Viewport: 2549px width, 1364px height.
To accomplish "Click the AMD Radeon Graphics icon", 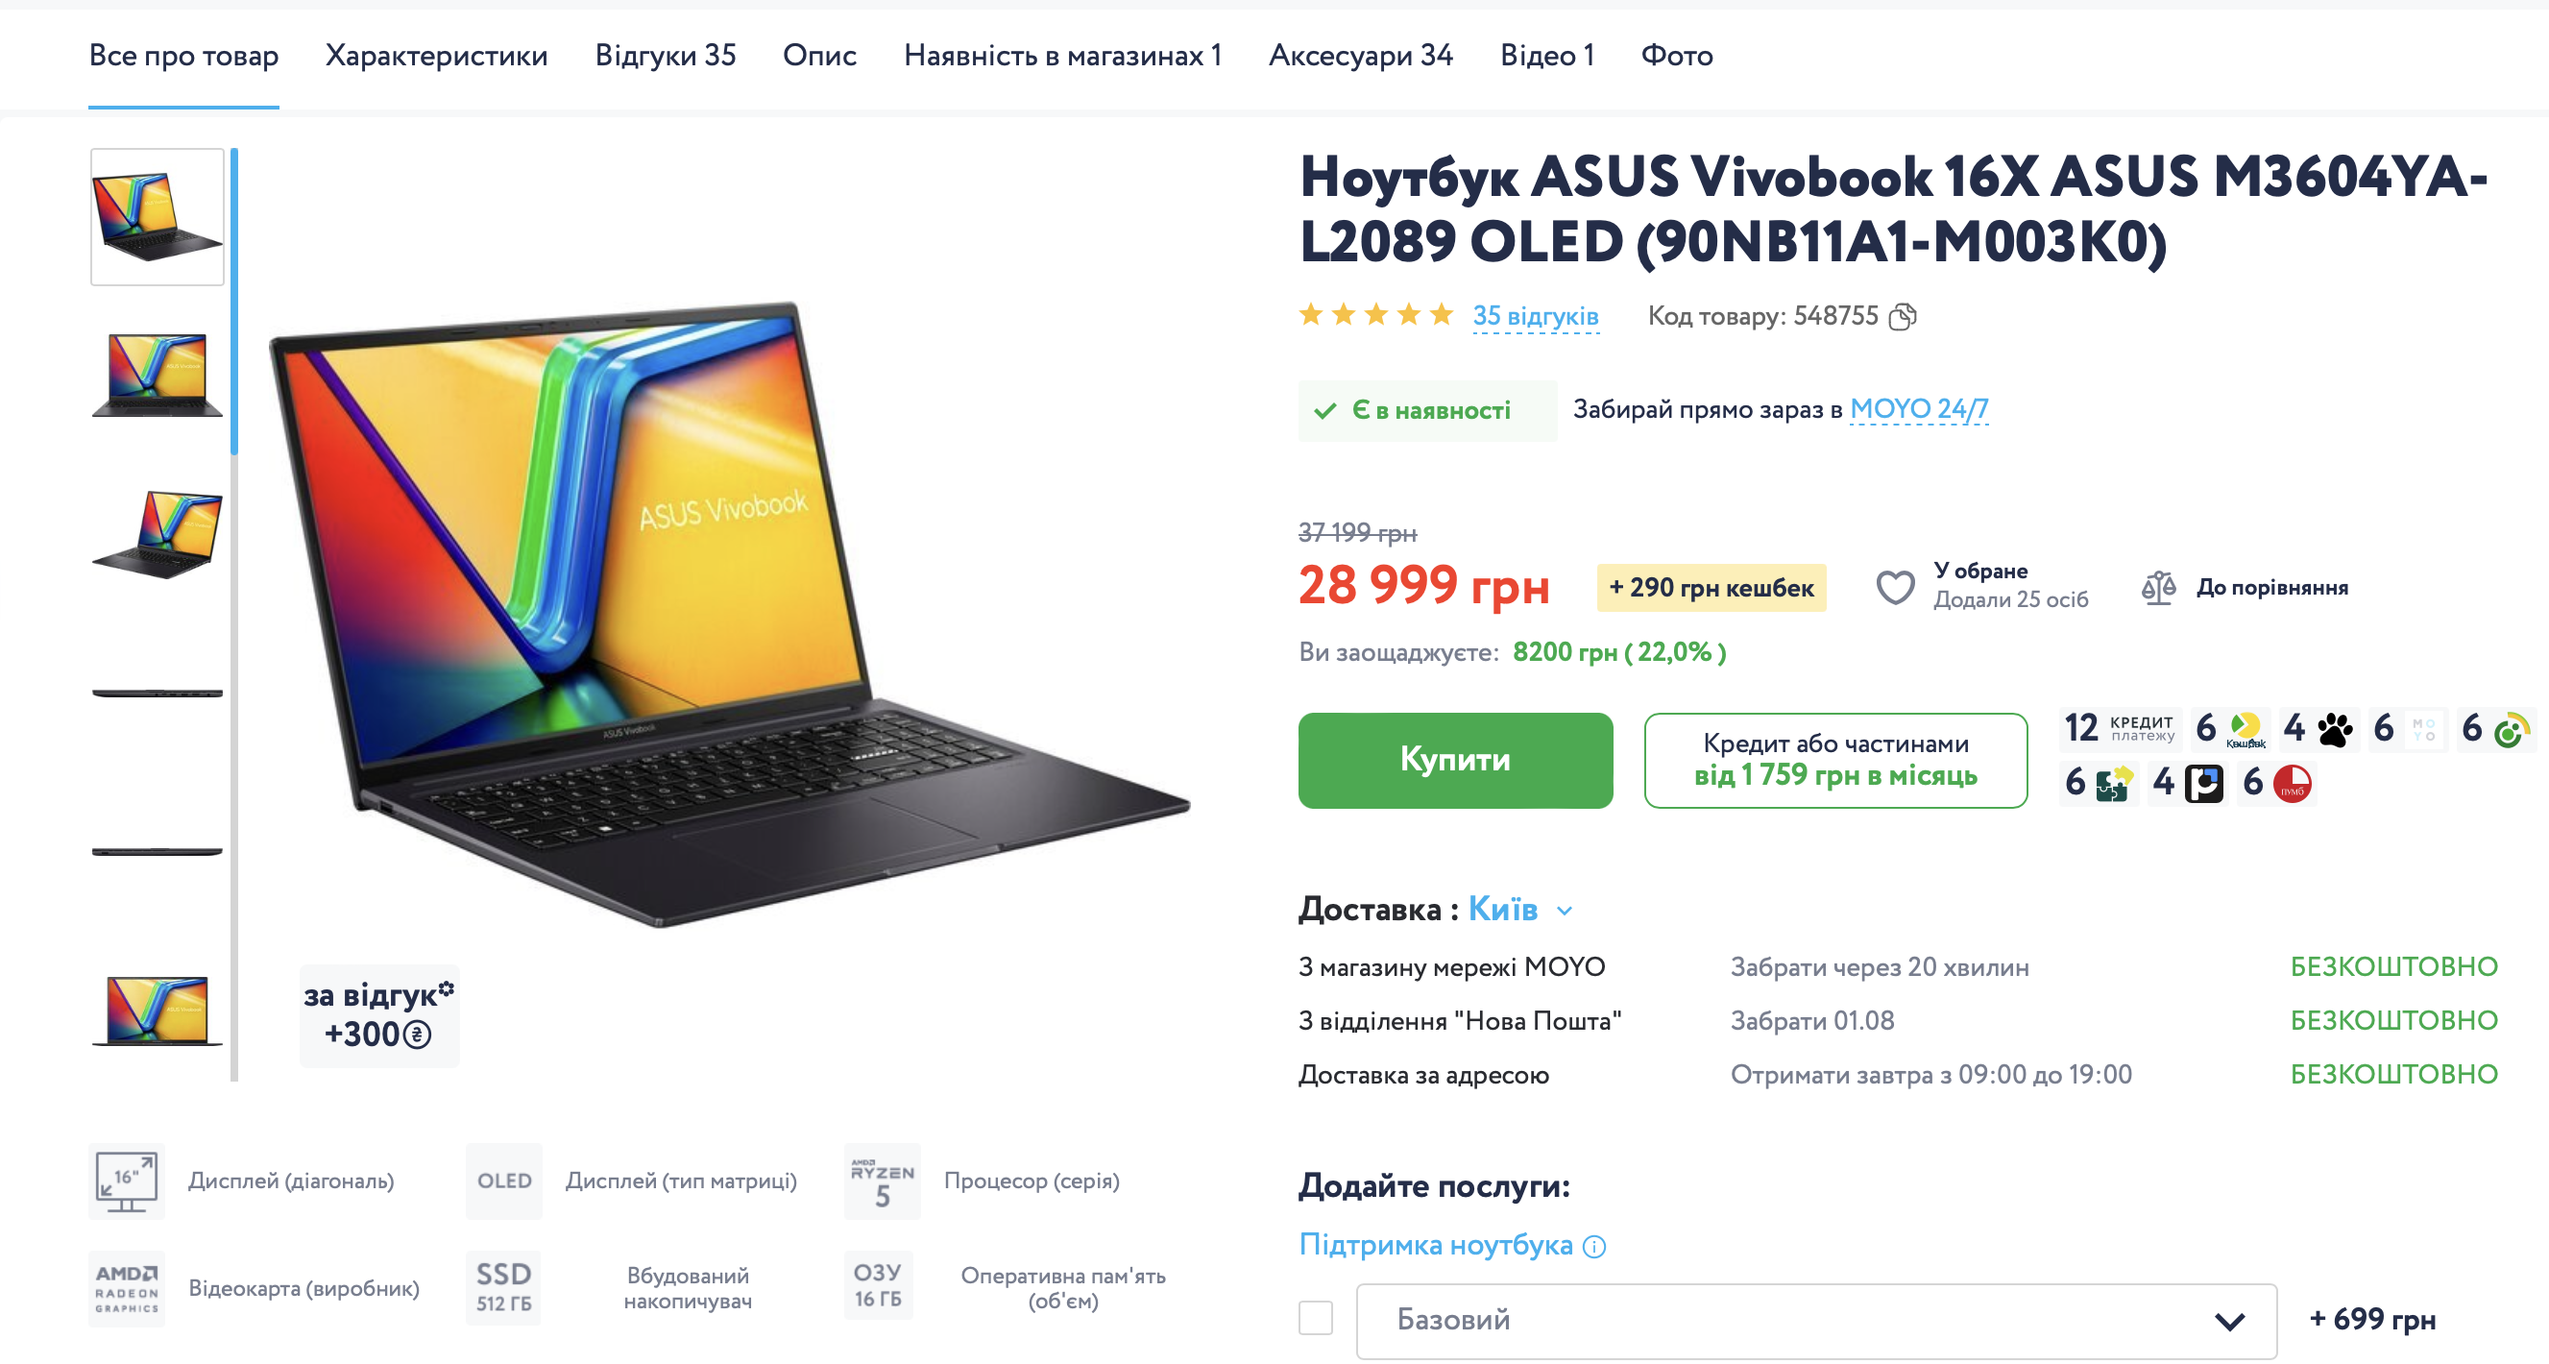I will pyautogui.click(x=127, y=1289).
